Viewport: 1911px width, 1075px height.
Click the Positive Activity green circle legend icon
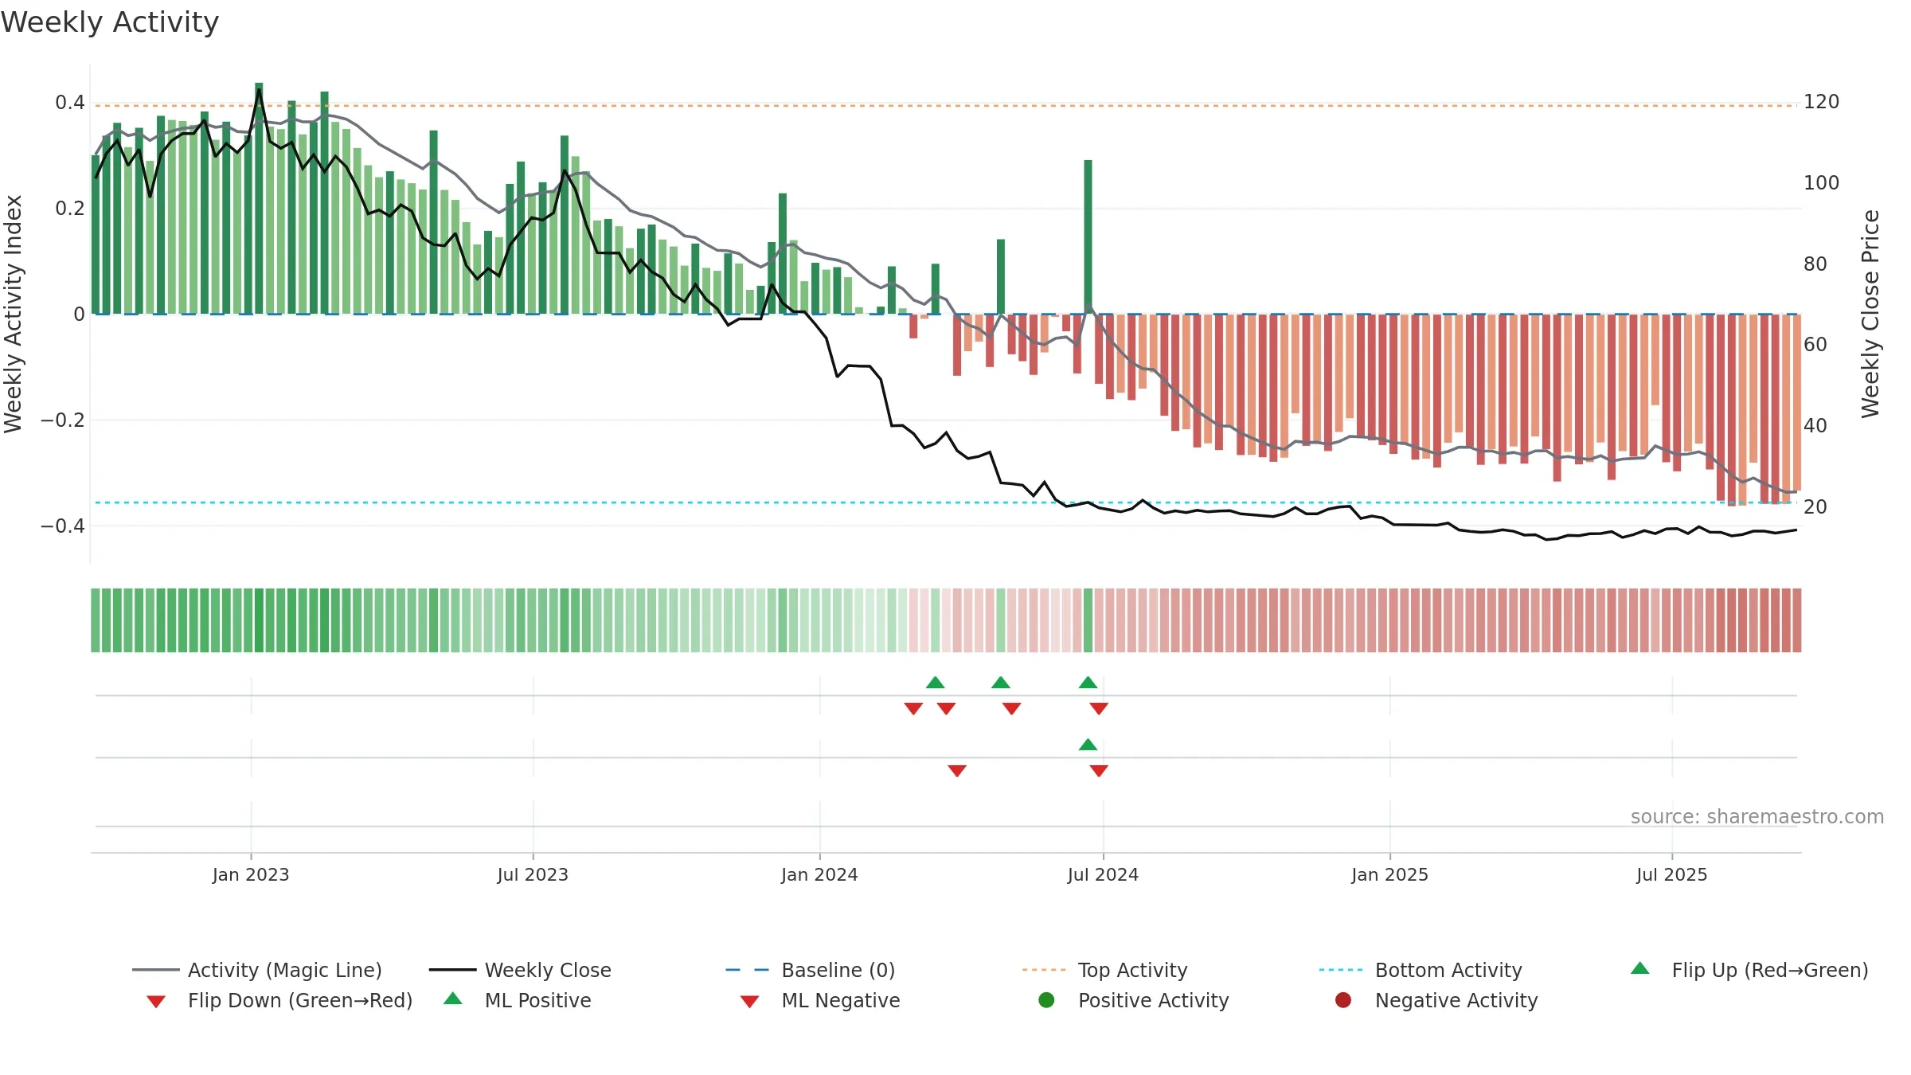(1047, 1000)
